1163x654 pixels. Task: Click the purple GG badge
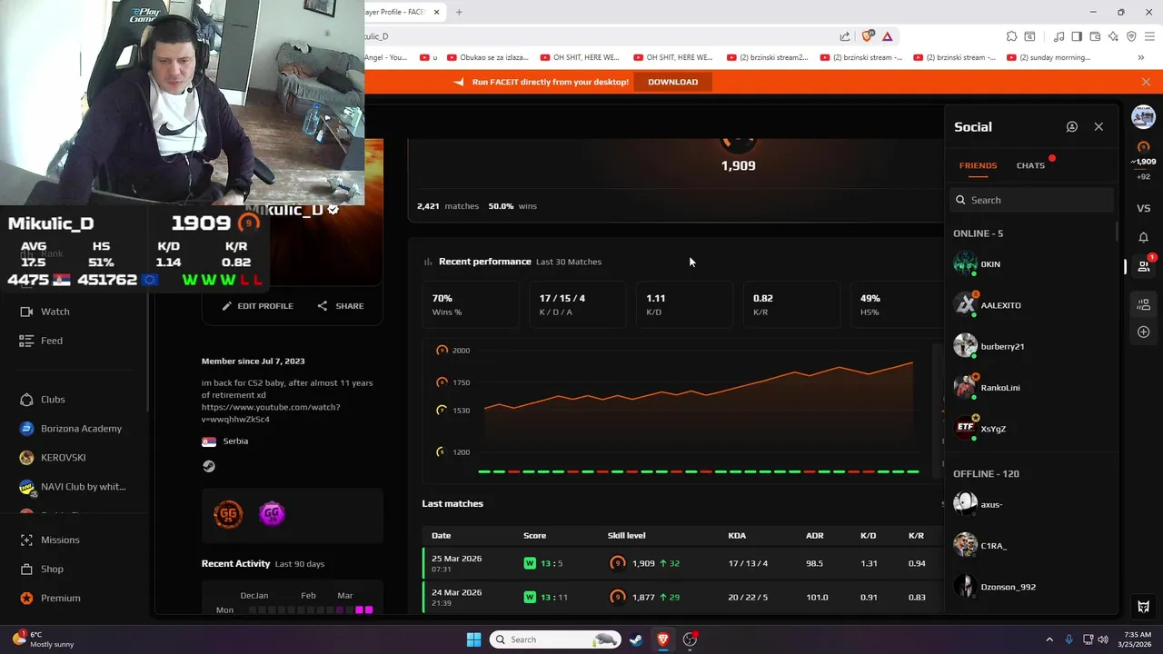click(x=272, y=514)
